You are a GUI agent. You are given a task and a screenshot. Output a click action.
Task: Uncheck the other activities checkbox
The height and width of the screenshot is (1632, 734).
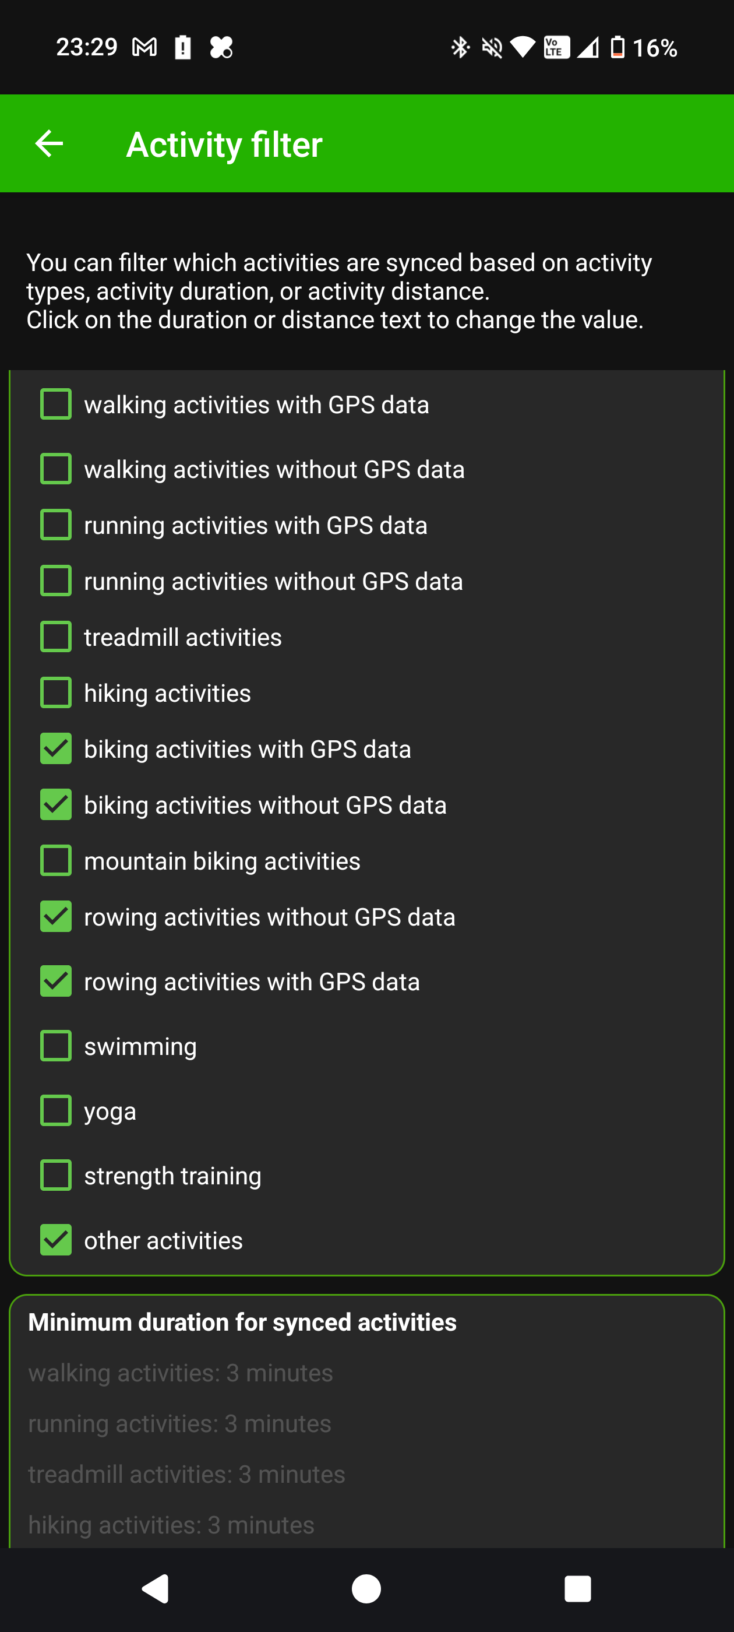tap(56, 1240)
